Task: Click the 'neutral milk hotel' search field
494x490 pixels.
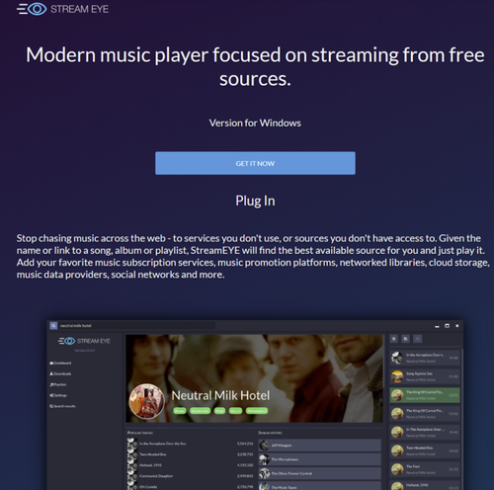Action: tap(137, 326)
